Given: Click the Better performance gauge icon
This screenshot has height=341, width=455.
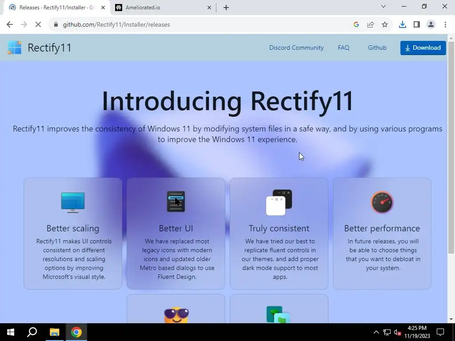Looking at the screenshot, I should [382, 202].
